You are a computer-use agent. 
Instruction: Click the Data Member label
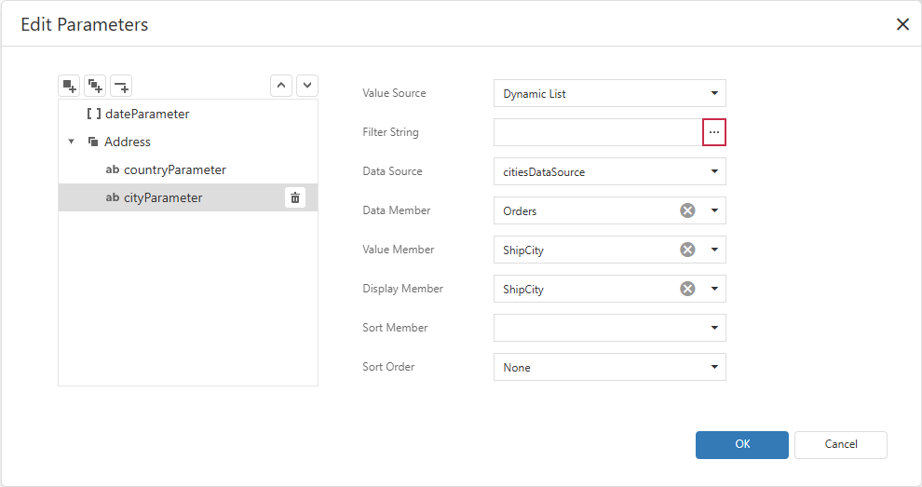tap(397, 210)
